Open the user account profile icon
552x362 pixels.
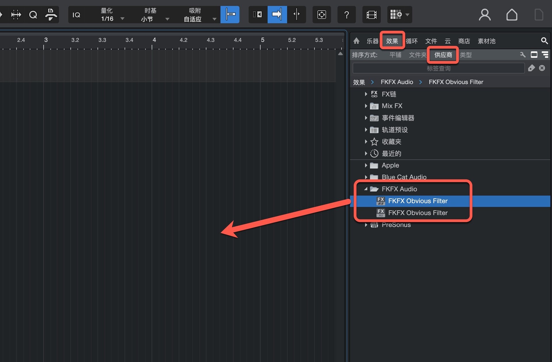tap(484, 15)
